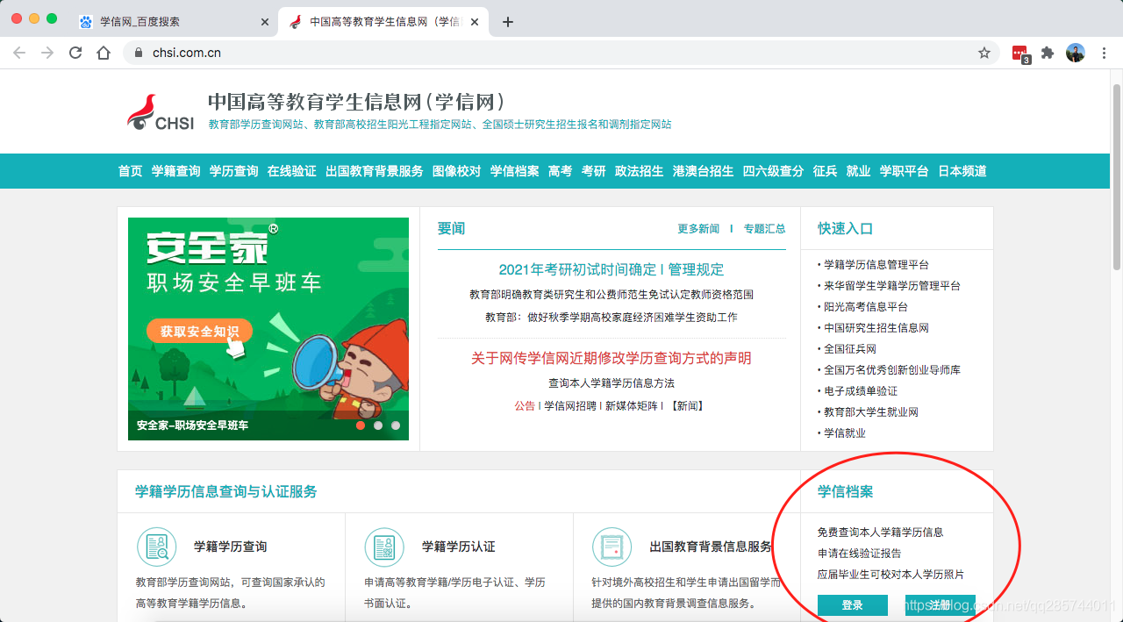Click the browser back arrow
1123x622 pixels.
coord(19,53)
